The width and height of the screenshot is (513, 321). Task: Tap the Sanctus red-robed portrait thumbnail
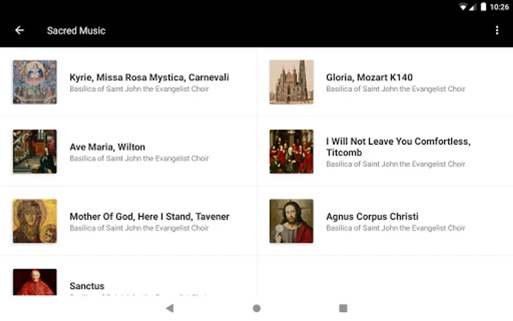coord(35,282)
